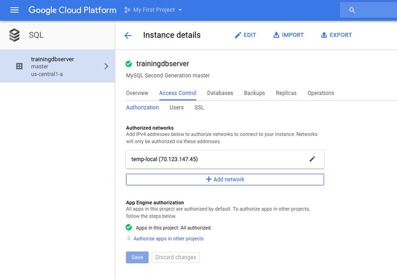
Task: Click the search magnifier icon
Action: (352, 10)
